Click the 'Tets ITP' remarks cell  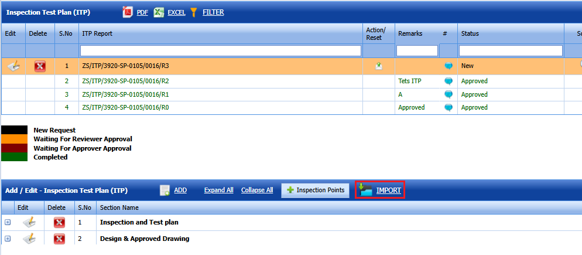[410, 81]
